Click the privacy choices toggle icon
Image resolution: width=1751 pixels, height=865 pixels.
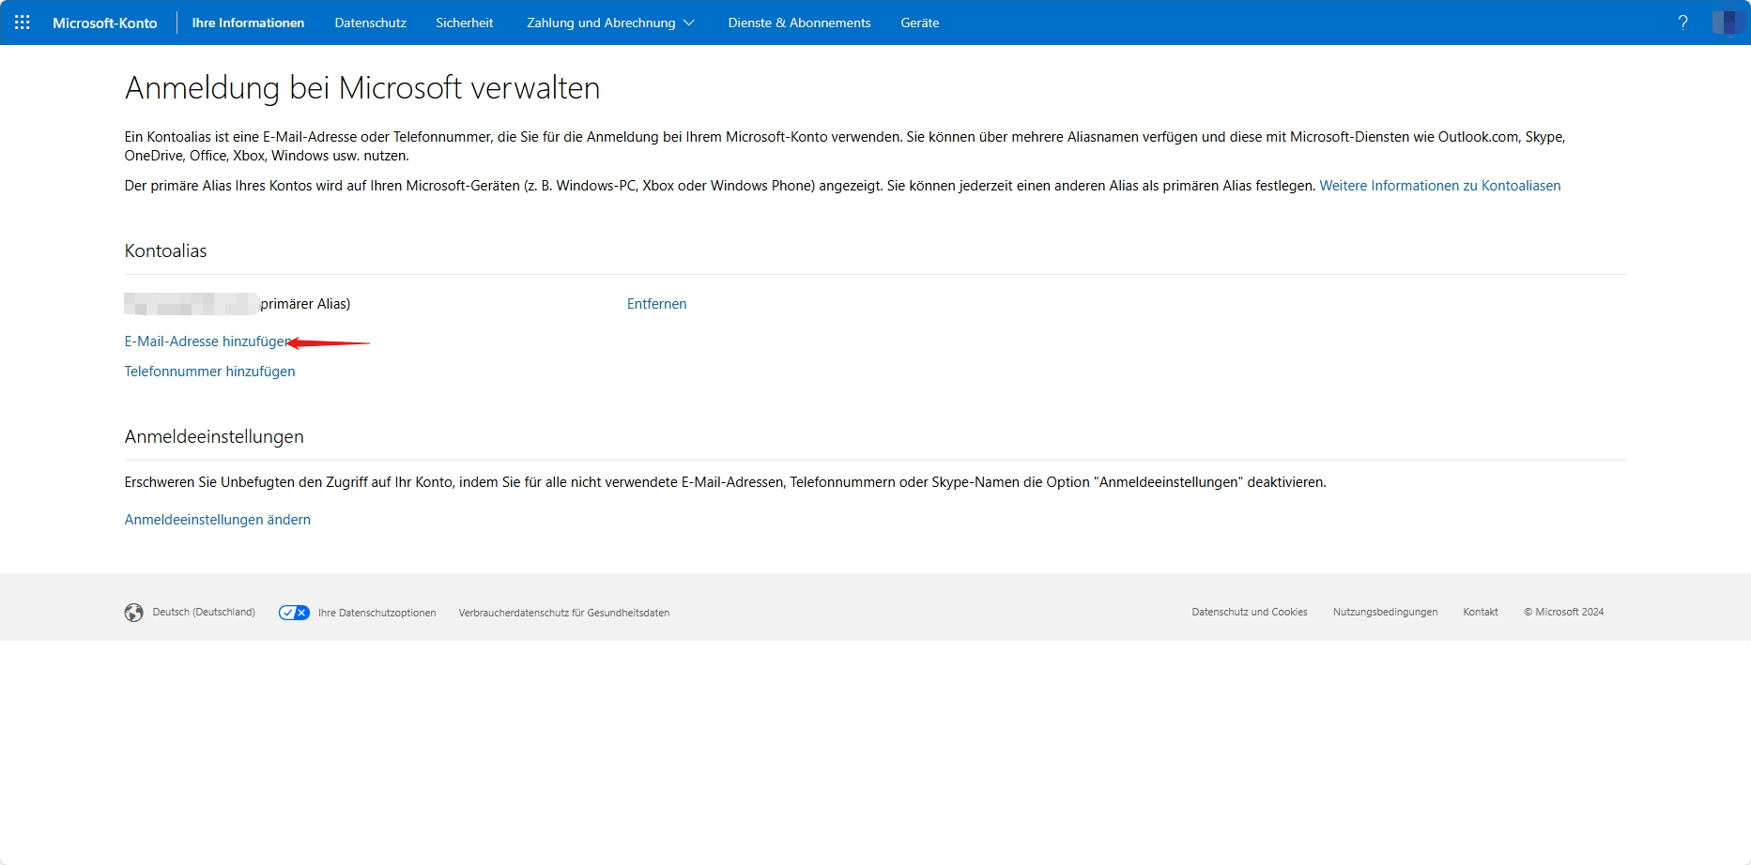294,613
